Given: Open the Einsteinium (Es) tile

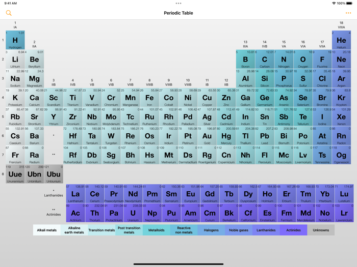Looking at the screenshot, I should (x=267, y=213).
